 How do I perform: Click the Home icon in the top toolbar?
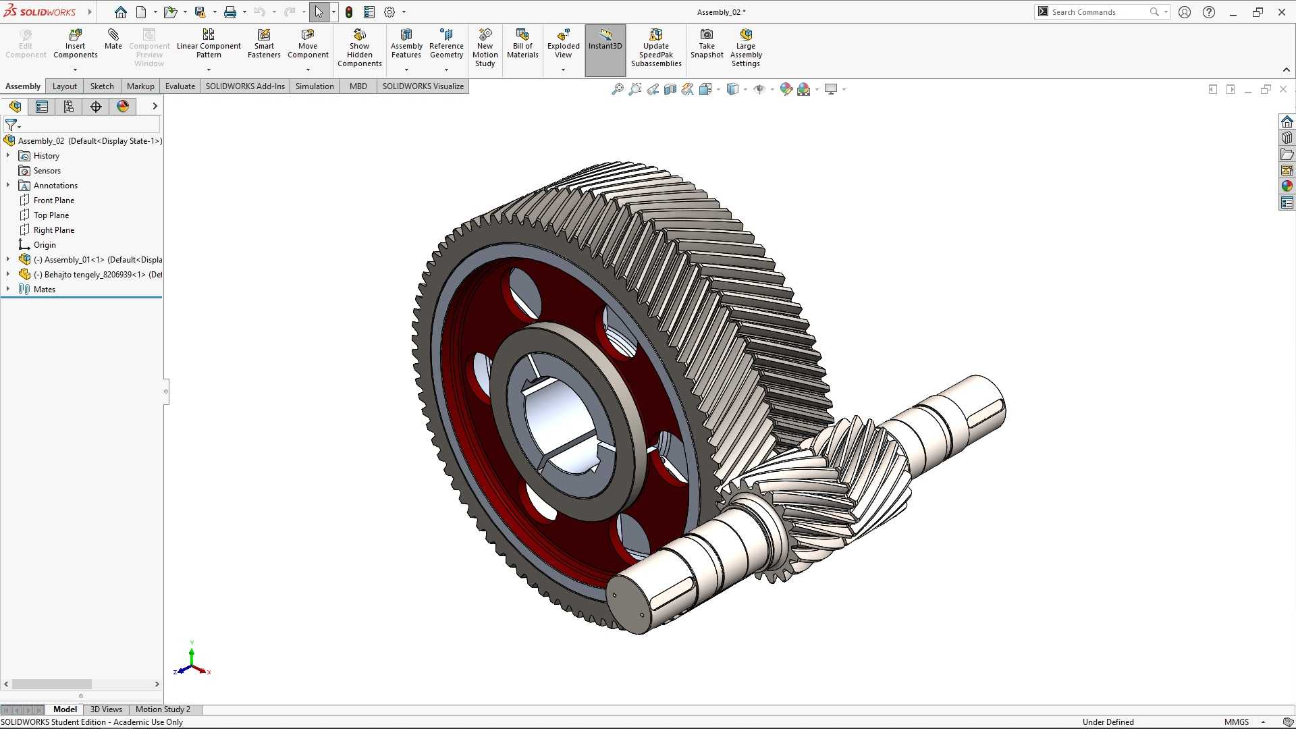click(121, 12)
